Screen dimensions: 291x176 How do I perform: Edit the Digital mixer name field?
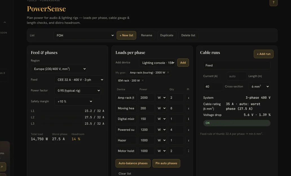(x=126, y=119)
